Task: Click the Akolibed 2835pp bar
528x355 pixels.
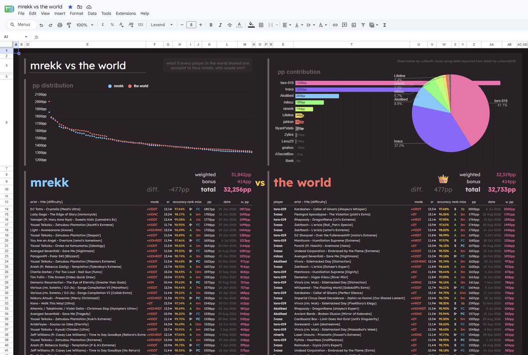Action: 317,96
